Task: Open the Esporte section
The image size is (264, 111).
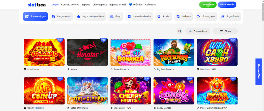Action: tap(86, 5)
